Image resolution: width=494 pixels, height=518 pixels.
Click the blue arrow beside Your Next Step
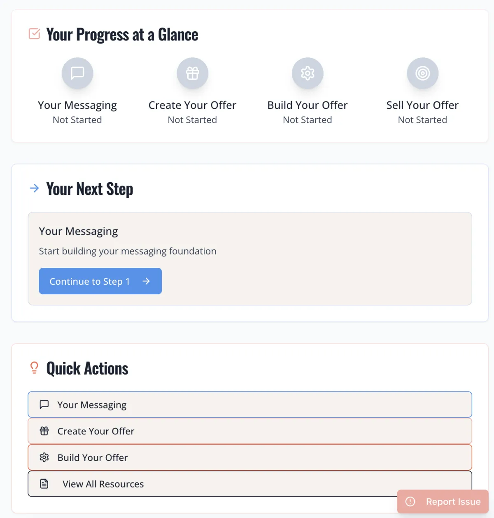click(35, 188)
